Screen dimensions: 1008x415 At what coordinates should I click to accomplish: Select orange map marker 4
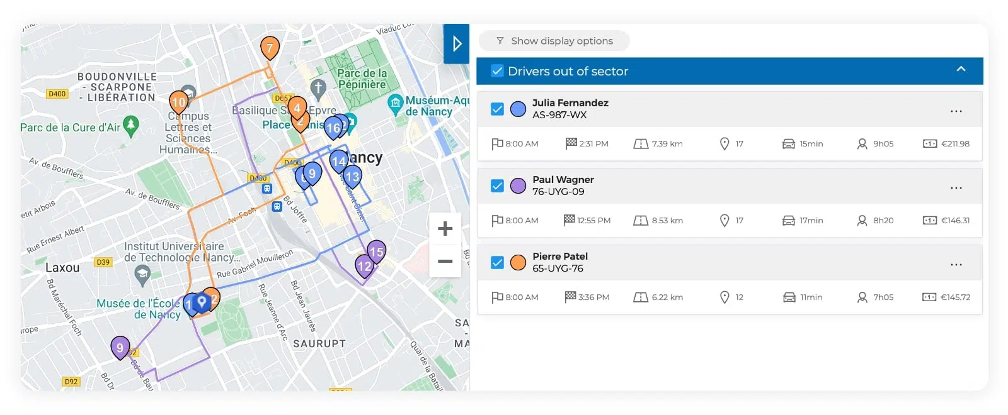(x=297, y=108)
